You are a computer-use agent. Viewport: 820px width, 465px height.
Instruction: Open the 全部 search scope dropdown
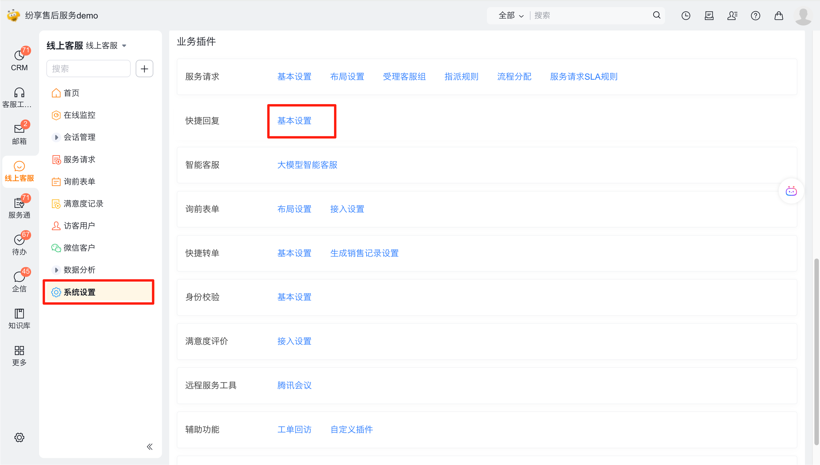511,15
